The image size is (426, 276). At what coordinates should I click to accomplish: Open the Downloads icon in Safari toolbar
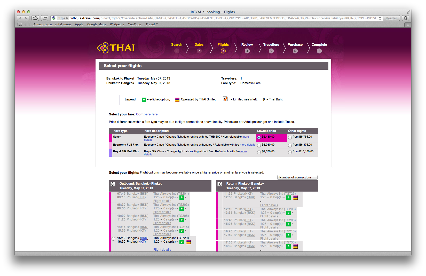click(406, 18)
